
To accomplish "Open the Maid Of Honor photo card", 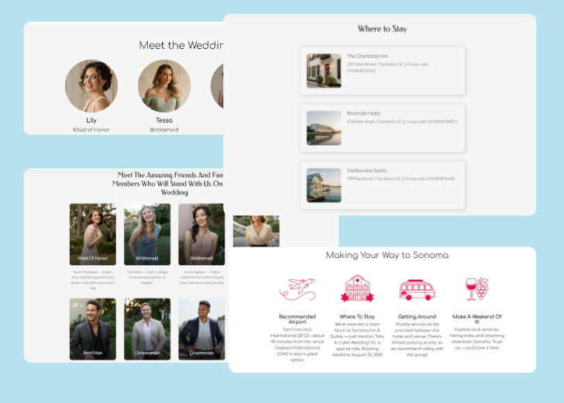I will tap(93, 234).
